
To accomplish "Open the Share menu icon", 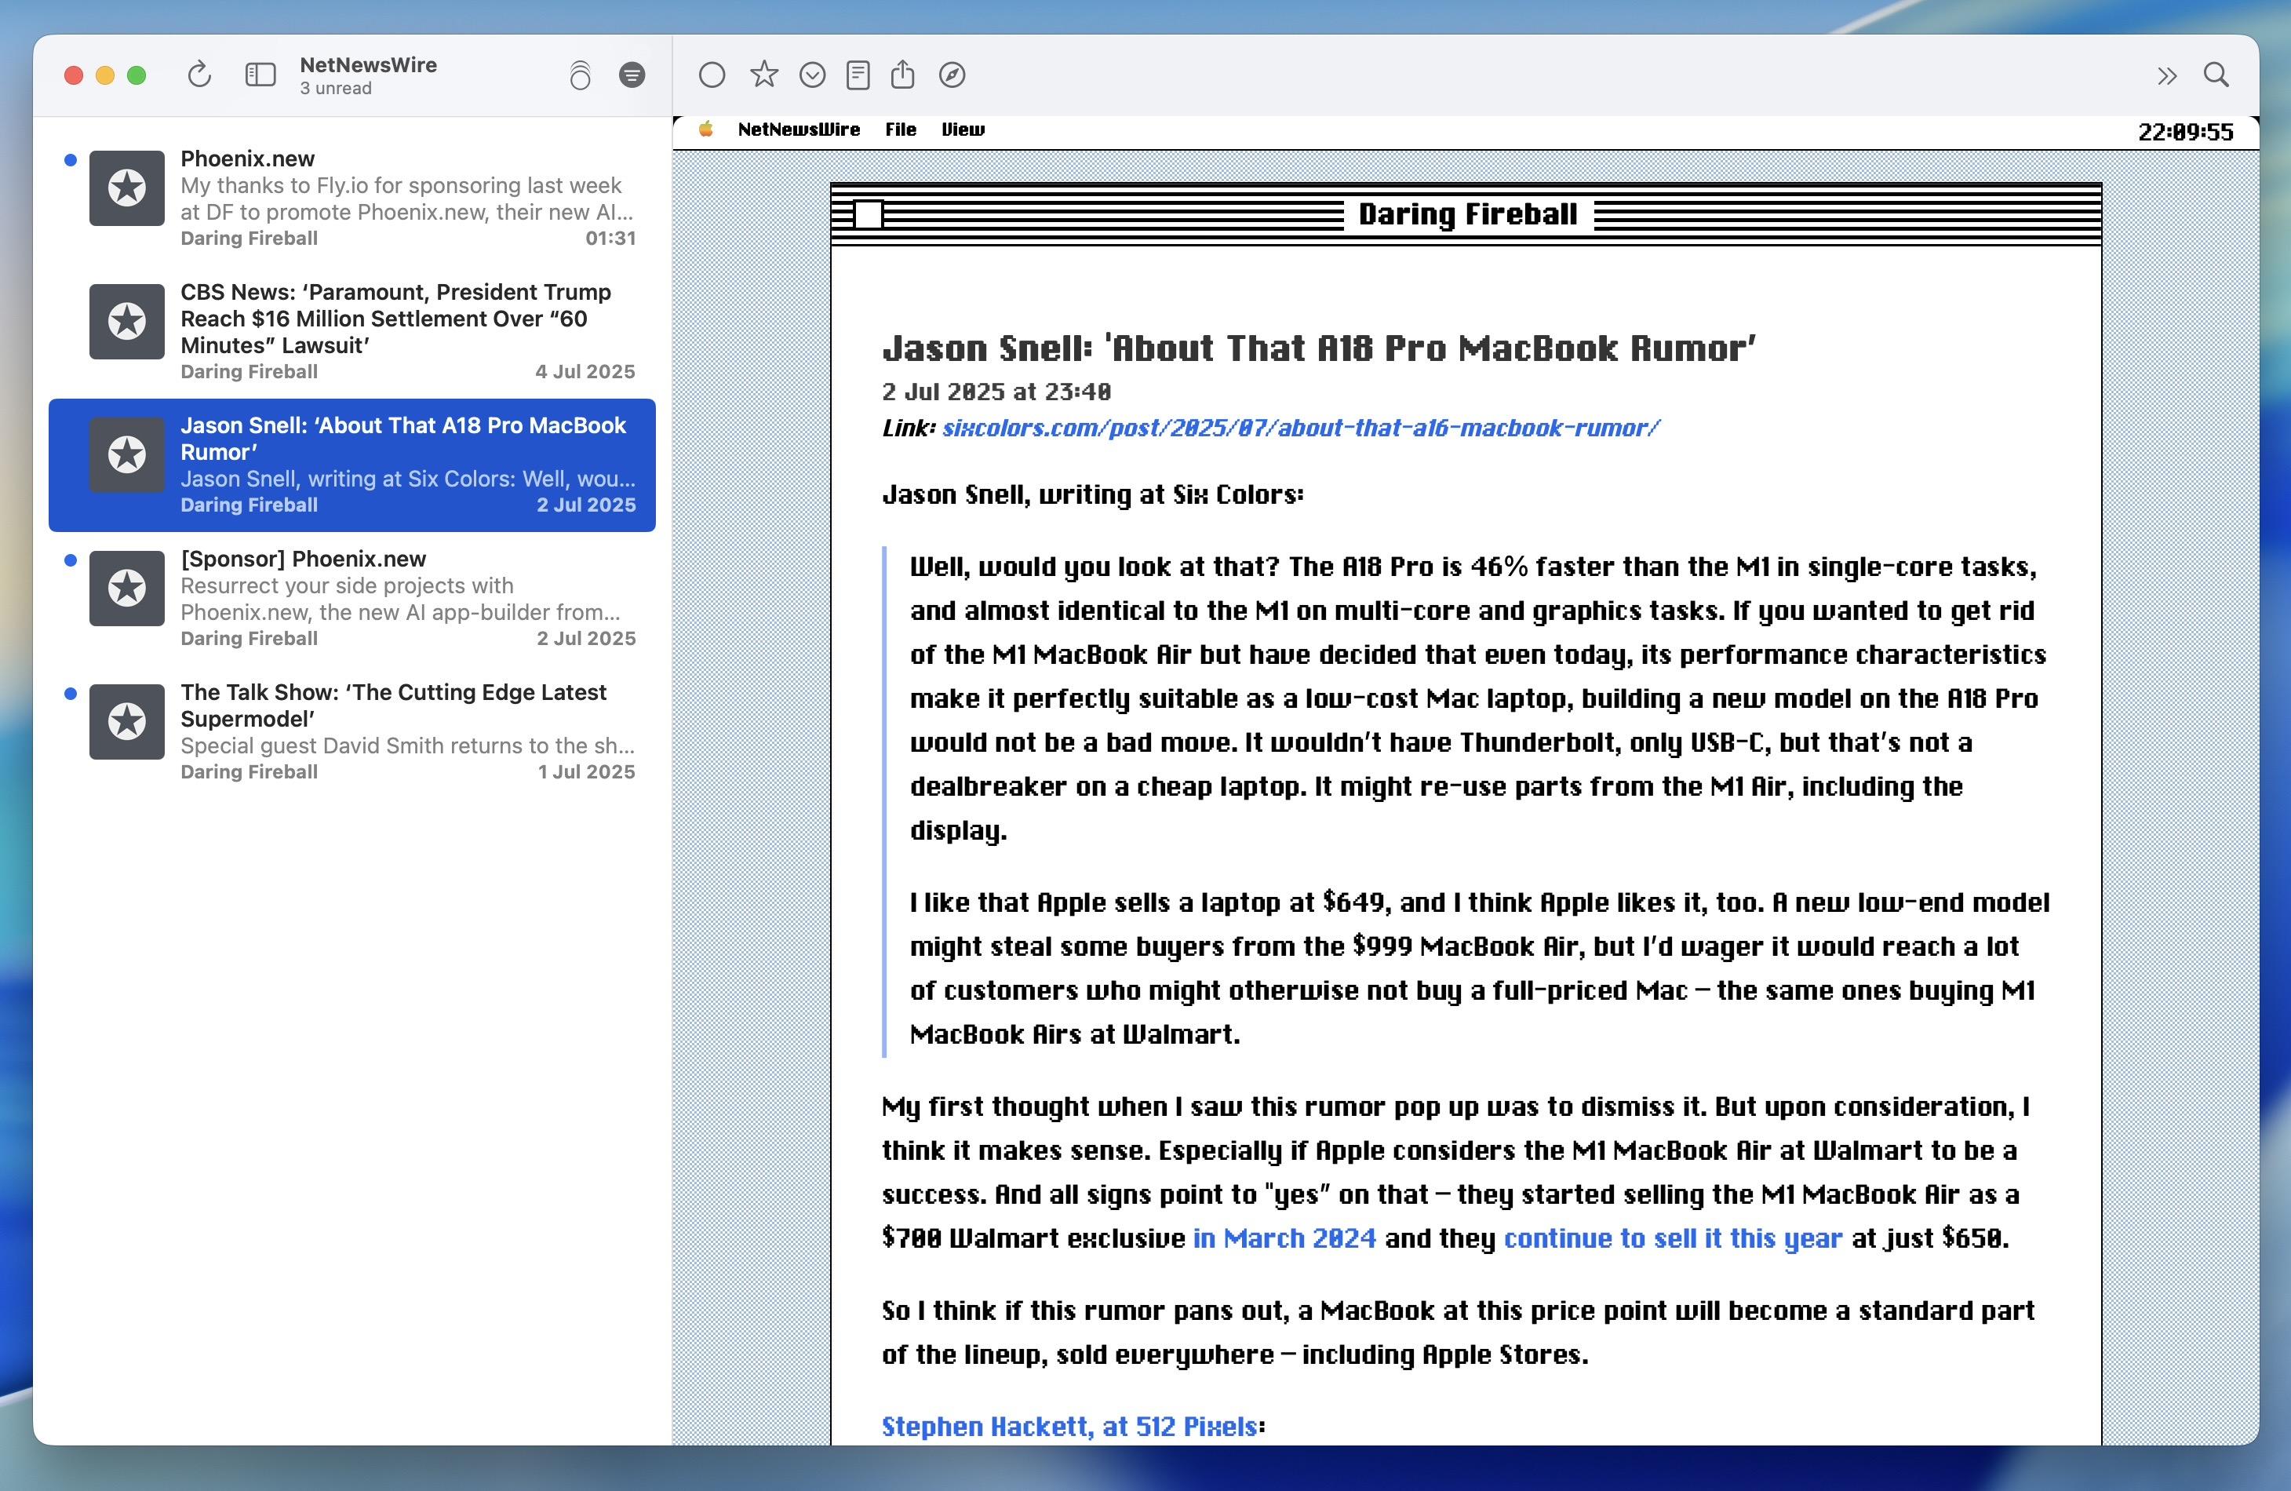I will click(902, 73).
